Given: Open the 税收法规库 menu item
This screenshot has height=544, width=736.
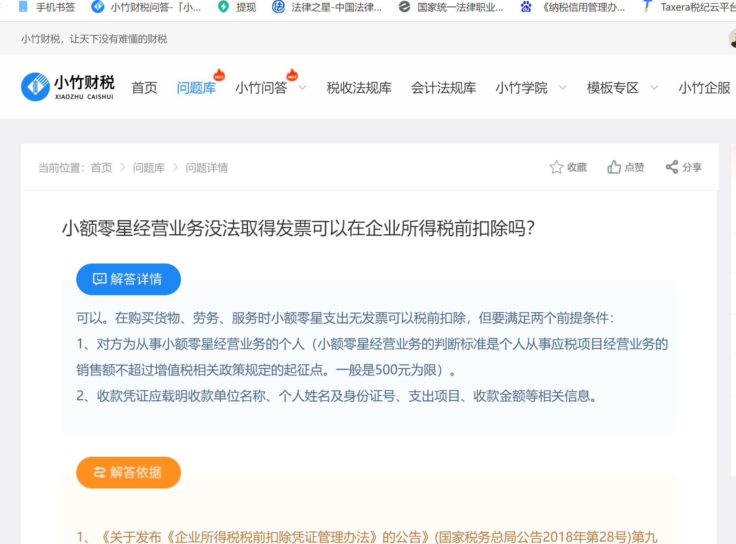Looking at the screenshot, I should [359, 88].
